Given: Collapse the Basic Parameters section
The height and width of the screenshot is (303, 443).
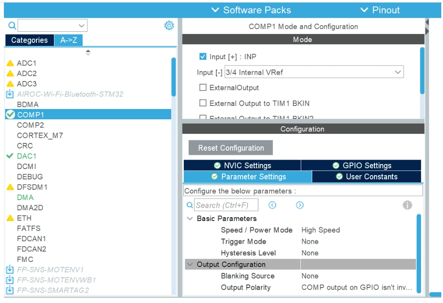Looking at the screenshot, I should pyautogui.click(x=190, y=219).
